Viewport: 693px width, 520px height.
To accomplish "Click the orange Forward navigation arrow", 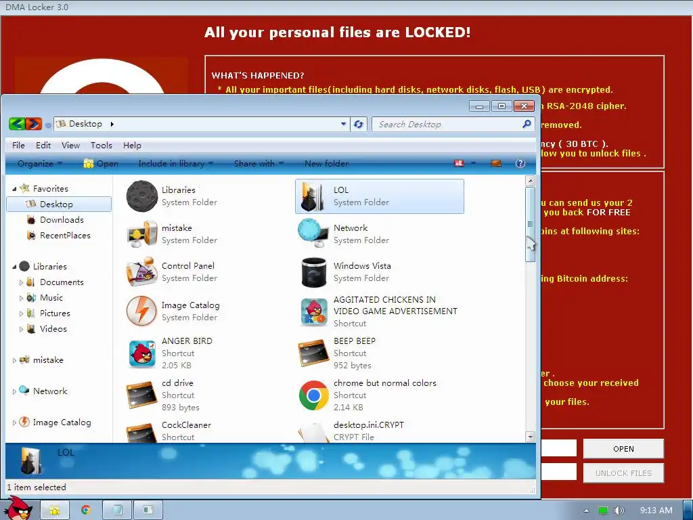I will point(34,125).
